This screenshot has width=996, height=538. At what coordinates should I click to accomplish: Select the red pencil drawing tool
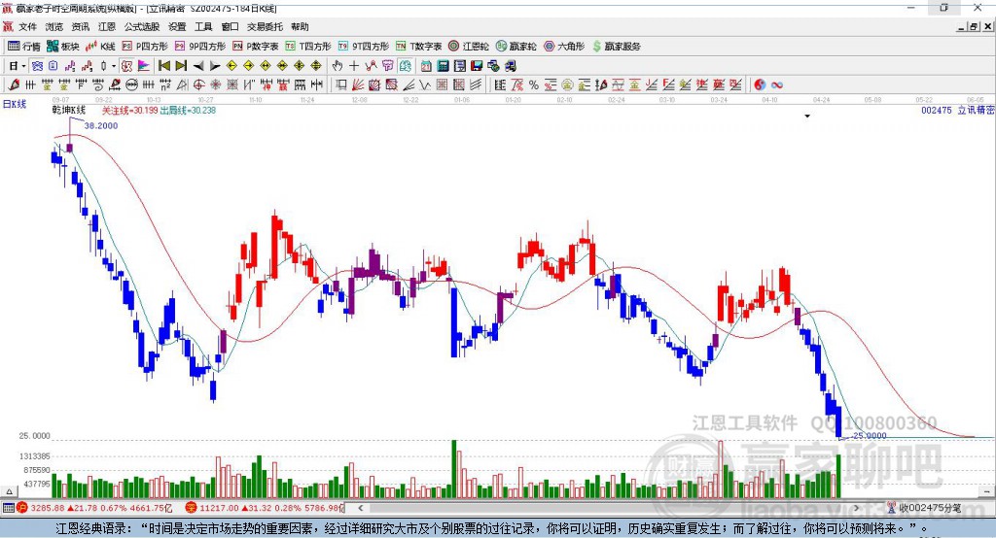[x=14, y=85]
